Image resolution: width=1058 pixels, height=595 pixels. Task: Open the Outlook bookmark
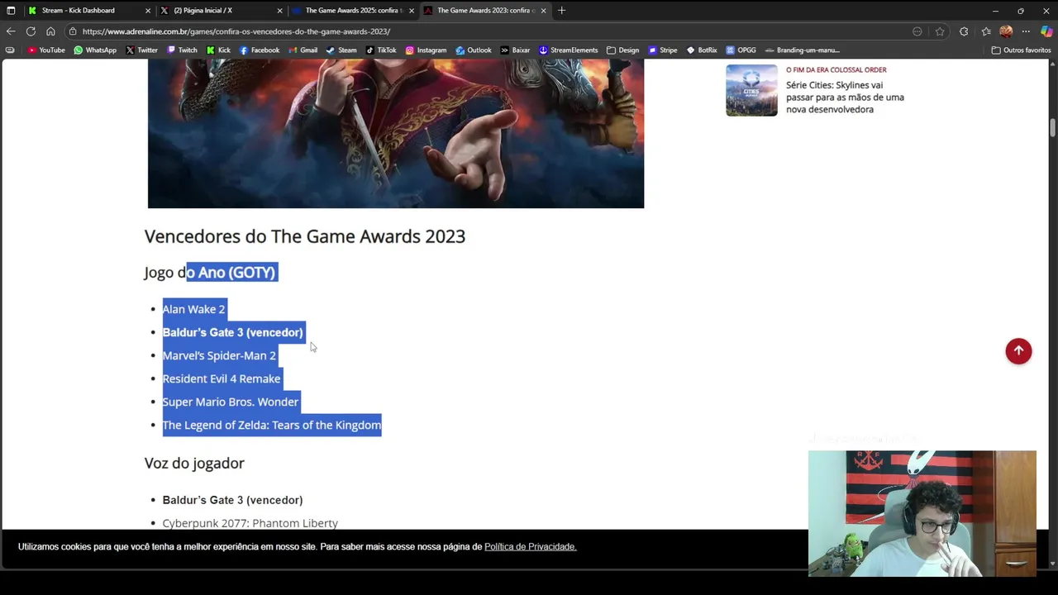(474, 50)
